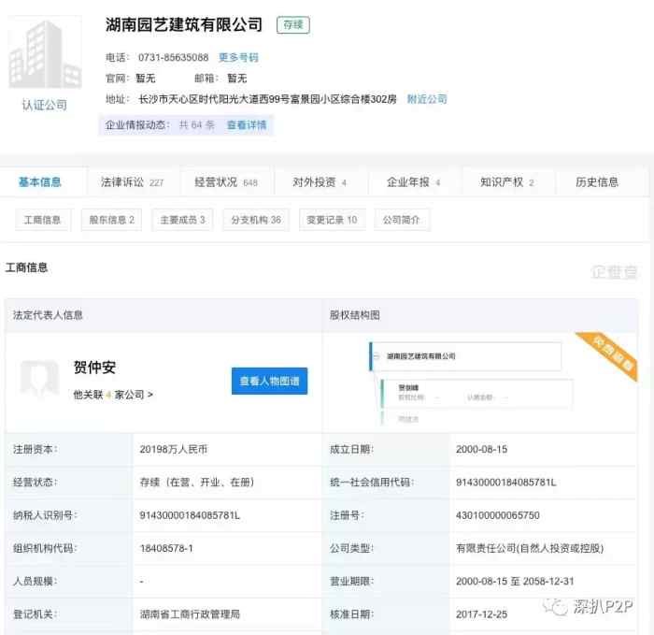Jump to 股东信息 section

point(111,220)
